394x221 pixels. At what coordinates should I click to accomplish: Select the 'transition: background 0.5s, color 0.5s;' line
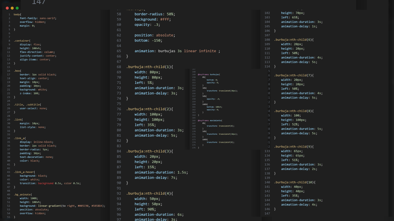click(x=50, y=183)
